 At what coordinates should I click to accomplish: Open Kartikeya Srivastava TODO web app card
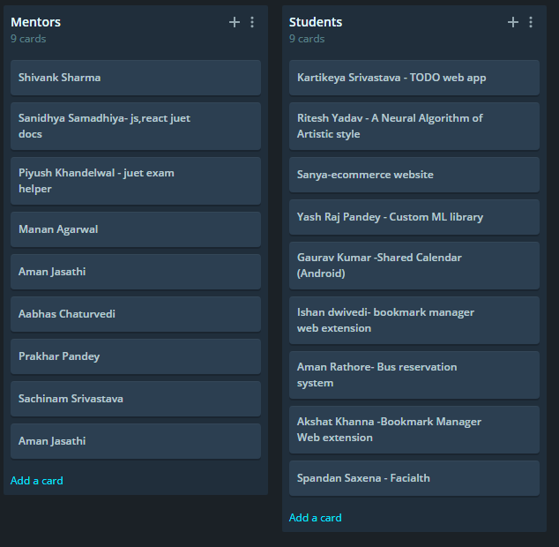[x=414, y=78]
